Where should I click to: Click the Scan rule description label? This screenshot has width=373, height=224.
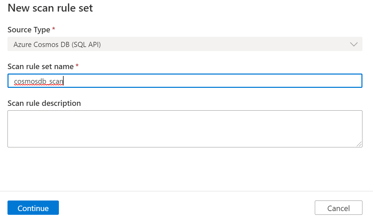tap(44, 103)
